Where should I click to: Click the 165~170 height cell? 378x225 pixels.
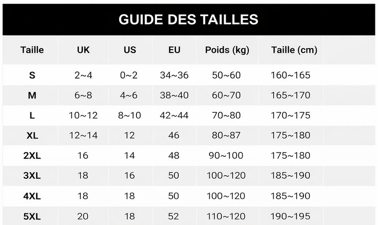pos(290,95)
